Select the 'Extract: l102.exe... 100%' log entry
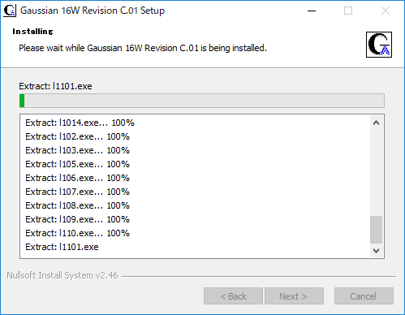 pyautogui.click(x=78, y=136)
